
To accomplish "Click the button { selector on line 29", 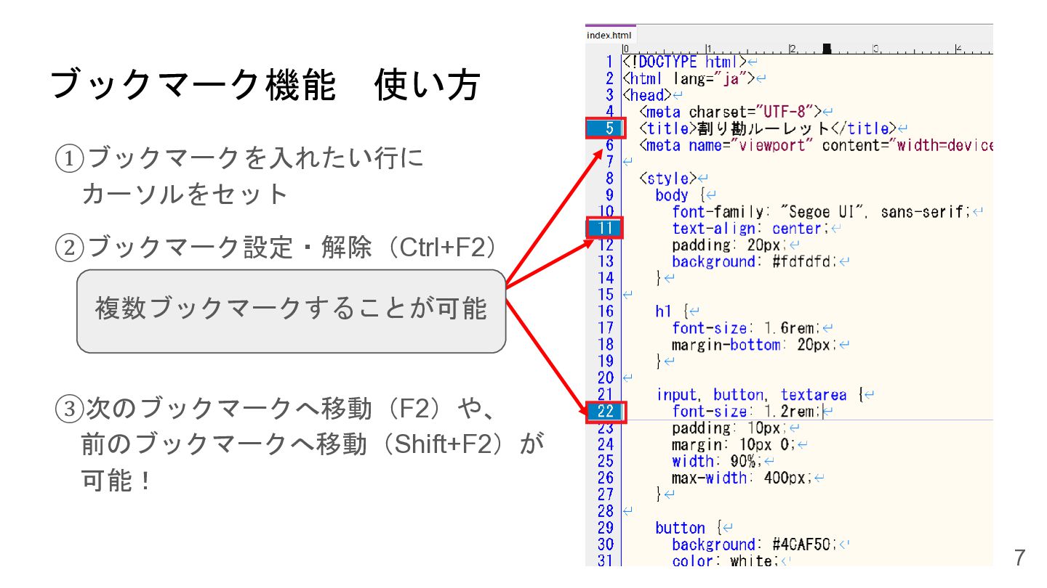I will pos(694,528).
